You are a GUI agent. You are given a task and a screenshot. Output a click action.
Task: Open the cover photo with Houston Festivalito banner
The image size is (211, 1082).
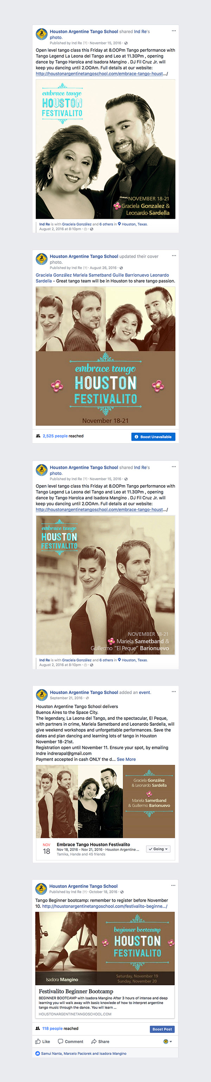click(105, 356)
